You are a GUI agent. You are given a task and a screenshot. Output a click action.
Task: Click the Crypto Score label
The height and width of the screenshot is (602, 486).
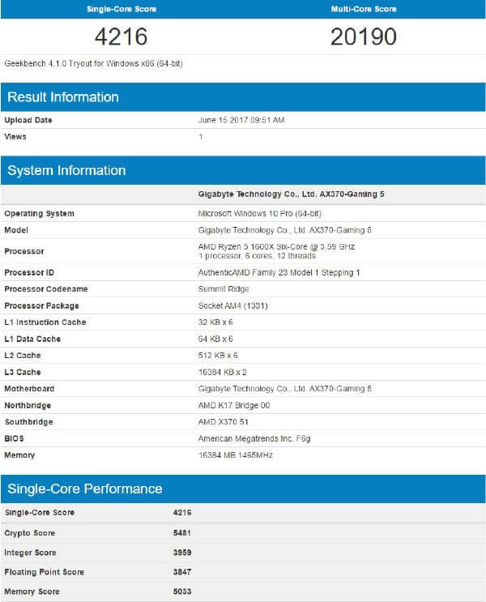tap(29, 533)
